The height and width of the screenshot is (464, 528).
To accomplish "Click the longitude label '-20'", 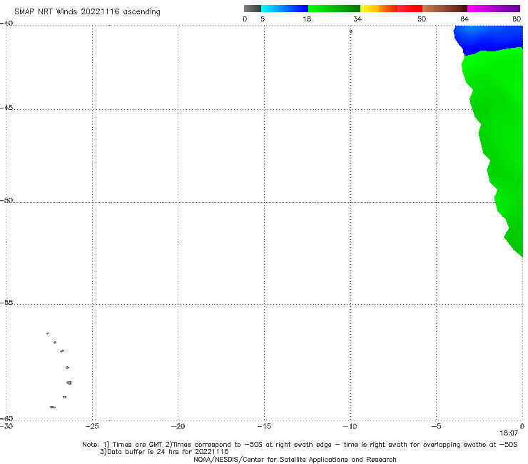I will click(178, 426).
